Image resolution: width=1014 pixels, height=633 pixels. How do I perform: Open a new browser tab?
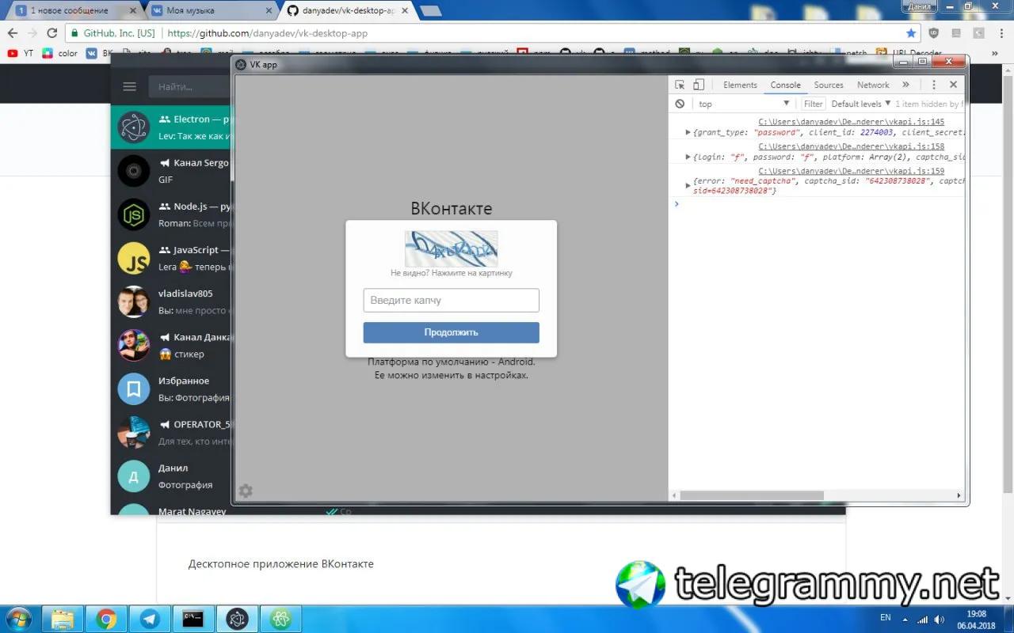[431, 11]
